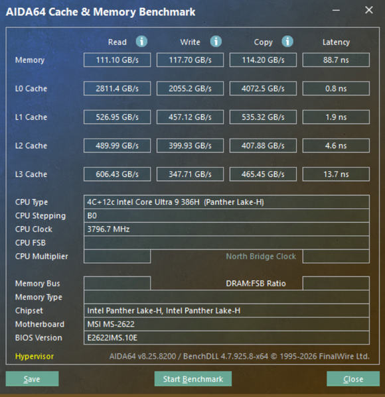The image size is (385, 397).
Task: Minimize the AIDA64 benchmark window
Action: [x=336, y=10]
